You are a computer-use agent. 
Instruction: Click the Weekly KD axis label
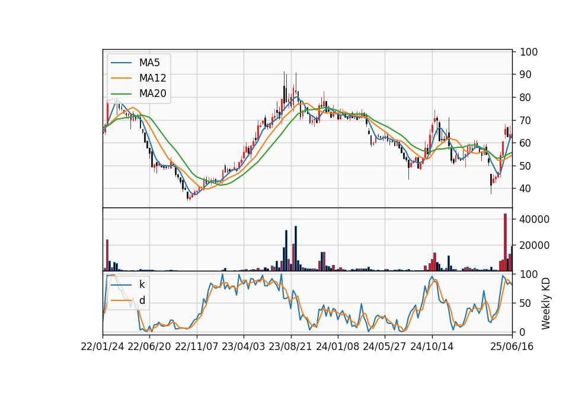545,304
